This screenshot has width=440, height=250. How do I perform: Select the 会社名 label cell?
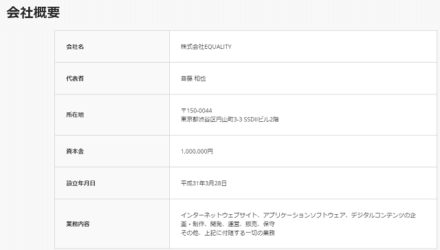point(112,46)
